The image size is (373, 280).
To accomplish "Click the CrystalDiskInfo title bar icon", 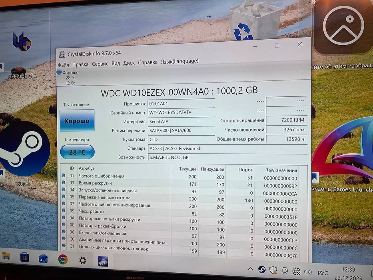I will [x=62, y=54].
